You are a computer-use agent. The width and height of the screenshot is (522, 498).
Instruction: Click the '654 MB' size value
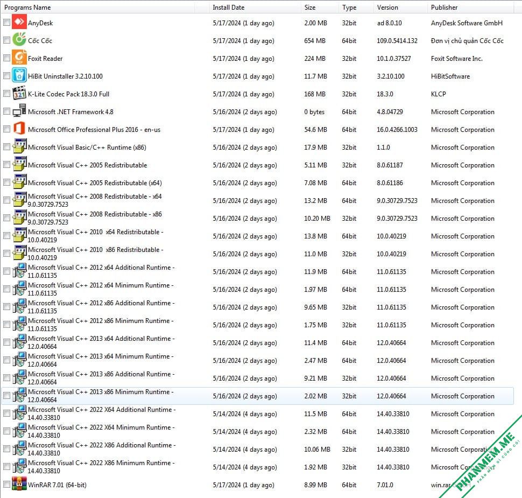[x=315, y=40]
